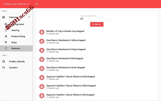Image resolution: width=161 pixels, height=101 pixels.
Task: Click the Donation card icon
Action: point(4,68)
